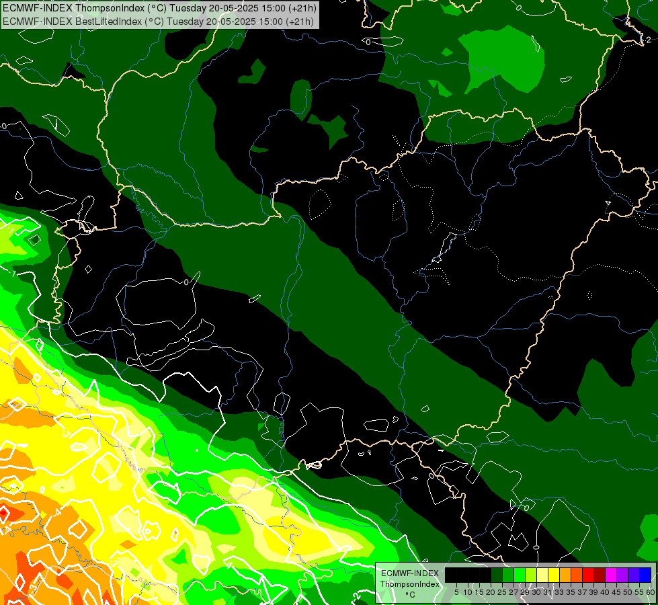
Task: Click the ThompsonIndex title line at top
Action: (x=159, y=7)
